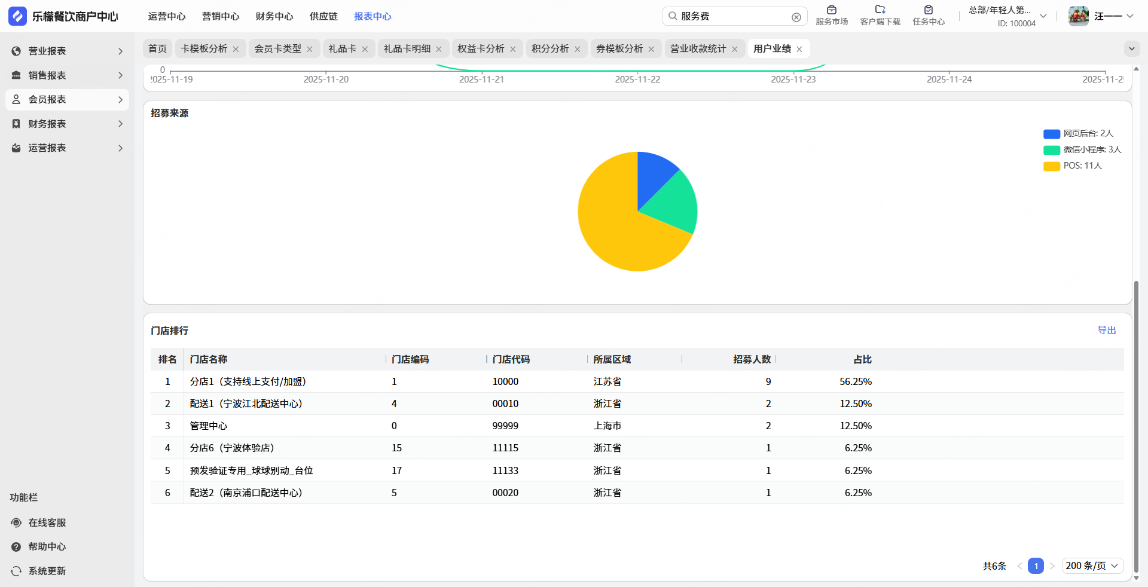The width and height of the screenshot is (1148, 587).
Task: Click the 乐檬餐饮商户中心 logo
Action: [x=18, y=16]
